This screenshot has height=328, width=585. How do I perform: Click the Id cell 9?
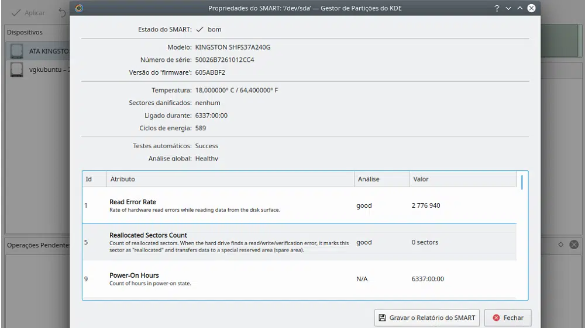pyautogui.click(x=86, y=279)
